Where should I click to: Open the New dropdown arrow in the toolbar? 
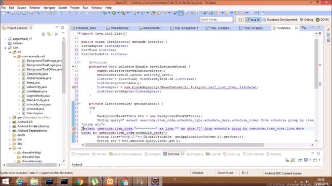coord(8,13)
